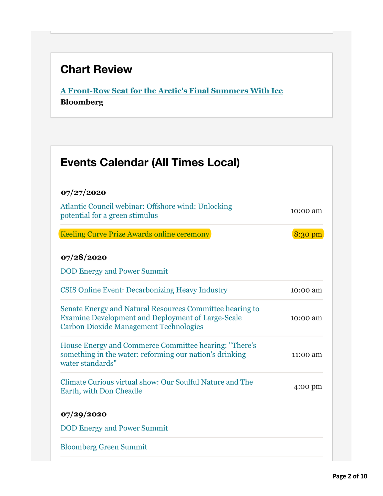Open House Energy and Commerce drinking water hearing
This screenshot has width=383, height=496.
[158, 354]
